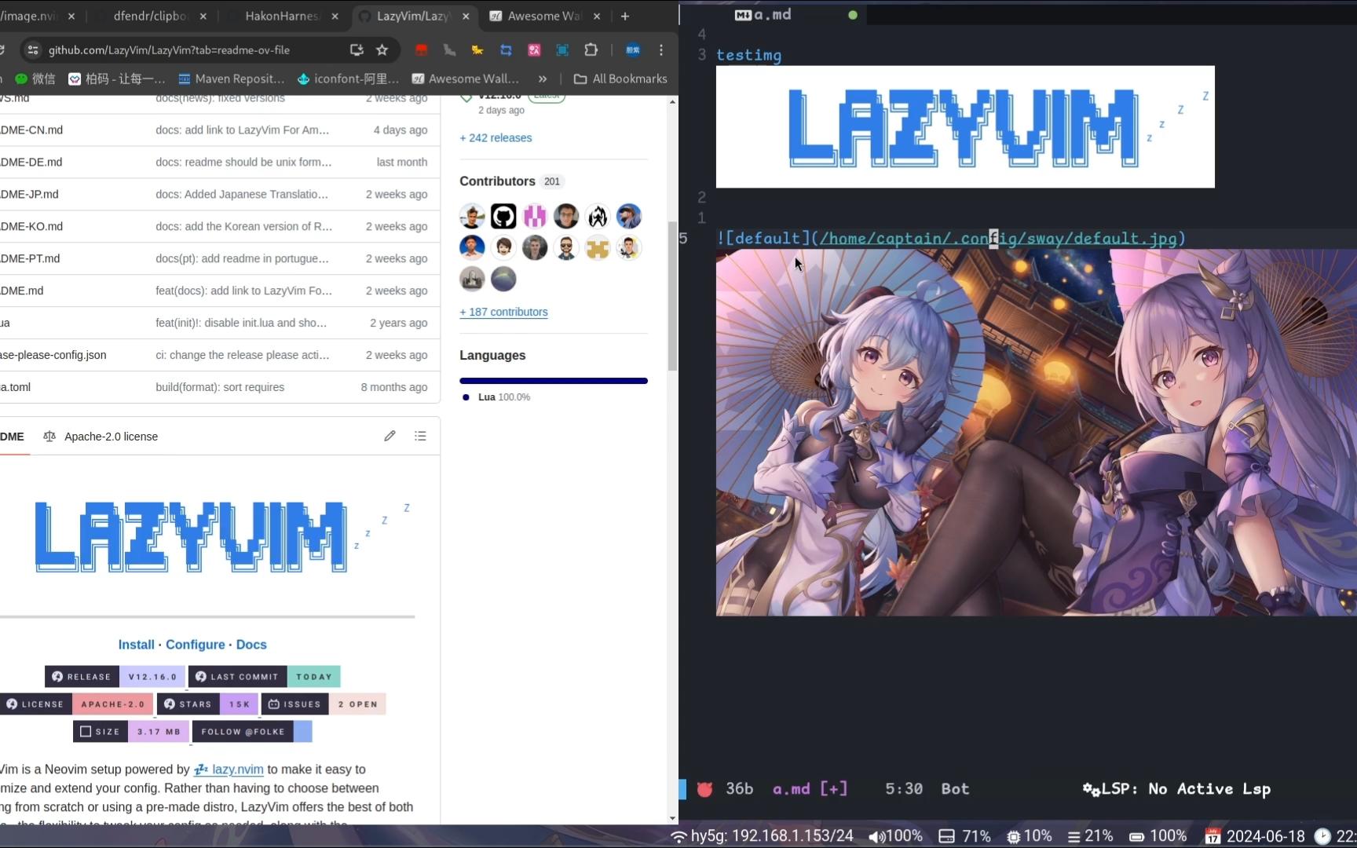The width and height of the screenshot is (1357, 848).
Task: Click the pink translate extension icon
Action: point(534,50)
